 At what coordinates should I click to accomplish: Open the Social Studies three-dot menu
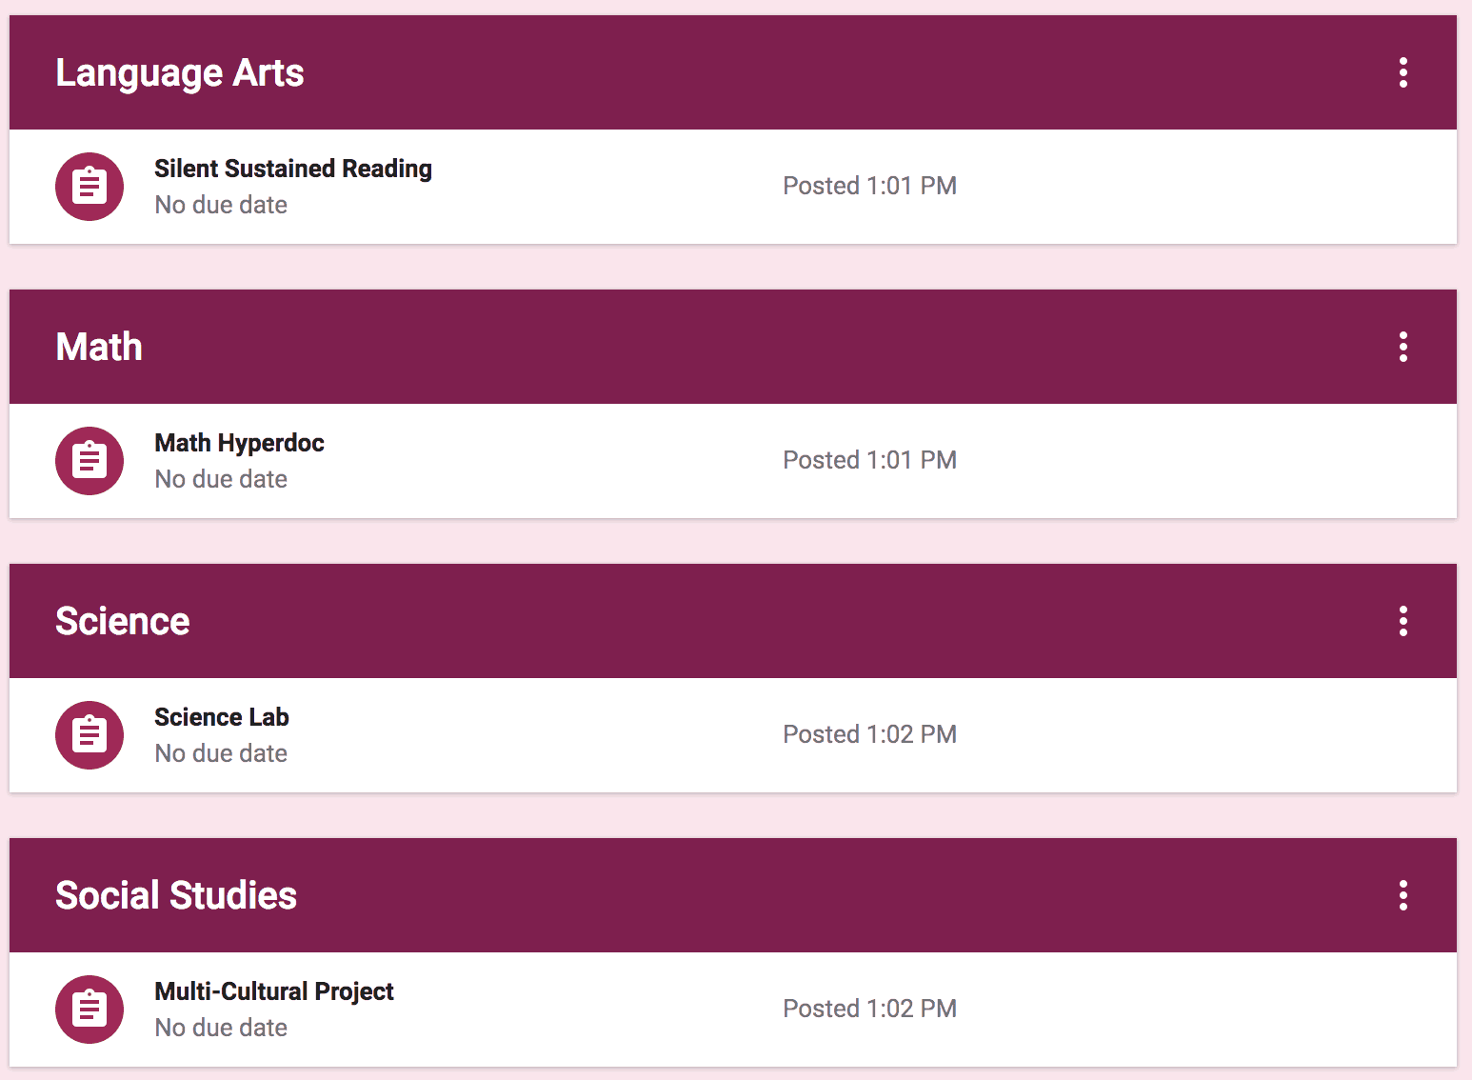pos(1402,895)
